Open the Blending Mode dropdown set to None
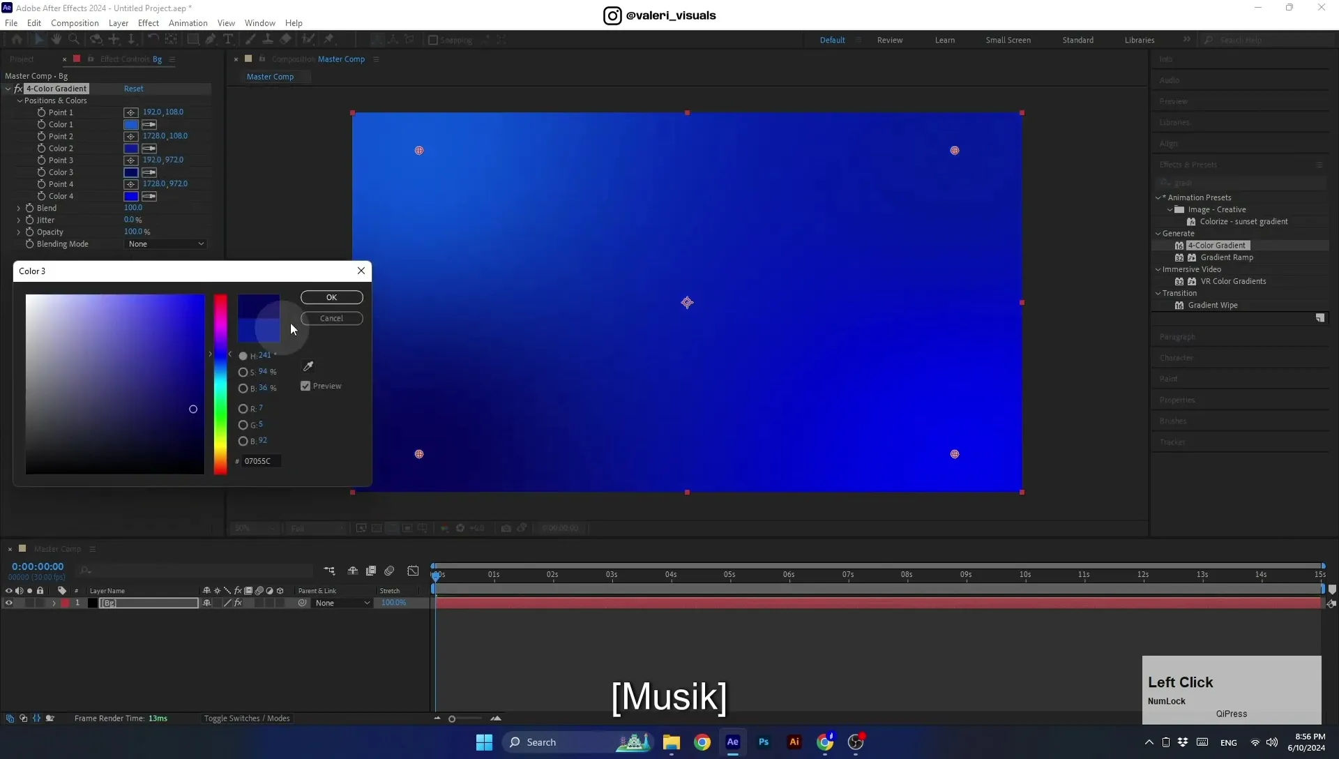The width and height of the screenshot is (1339, 759). (166, 244)
